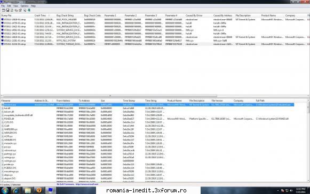Click the file icon next to ACPI.sys

click(x=2, y=136)
